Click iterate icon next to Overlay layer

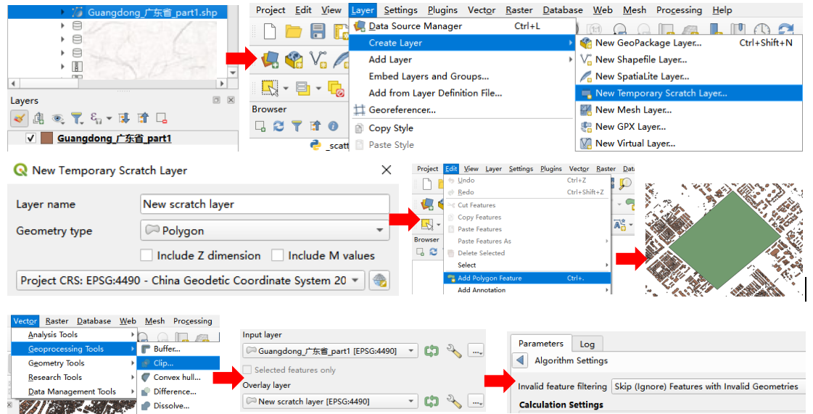pos(432,402)
